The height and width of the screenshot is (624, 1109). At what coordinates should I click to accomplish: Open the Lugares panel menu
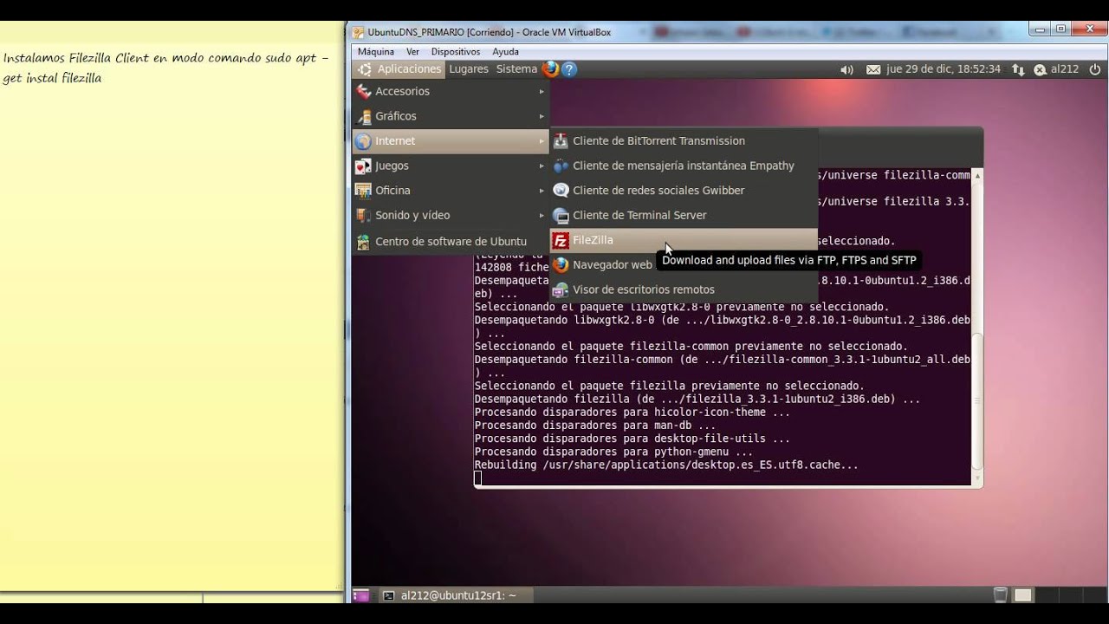pyautogui.click(x=469, y=69)
